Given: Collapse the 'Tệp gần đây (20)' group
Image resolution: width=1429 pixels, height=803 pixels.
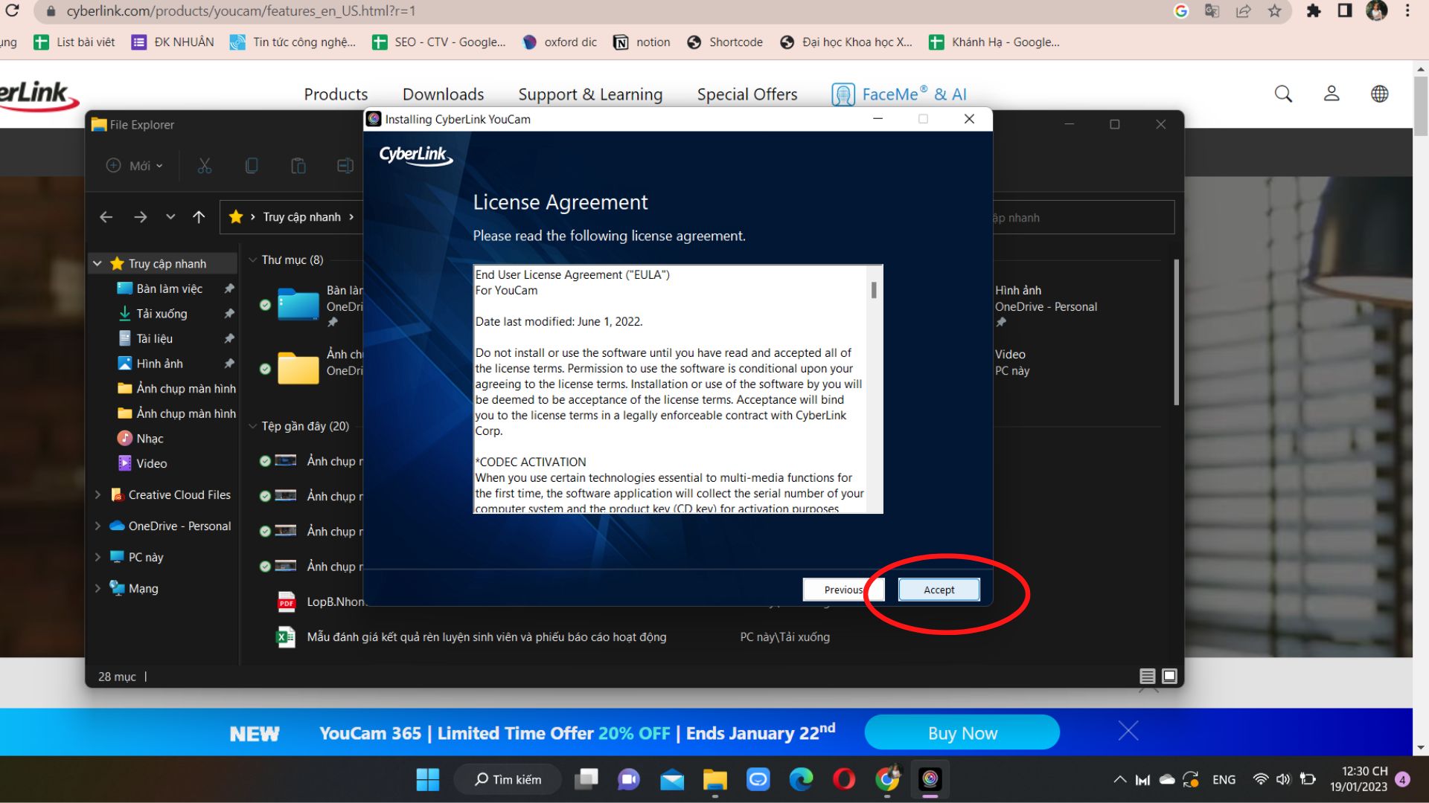Looking at the screenshot, I should click(x=252, y=426).
